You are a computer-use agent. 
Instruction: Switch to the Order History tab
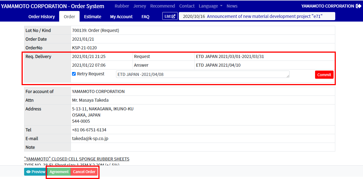coord(42,17)
